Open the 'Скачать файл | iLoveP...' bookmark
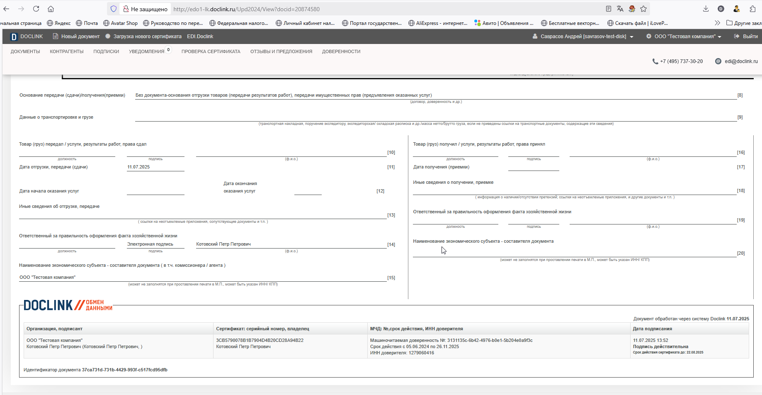 pos(638,23)
